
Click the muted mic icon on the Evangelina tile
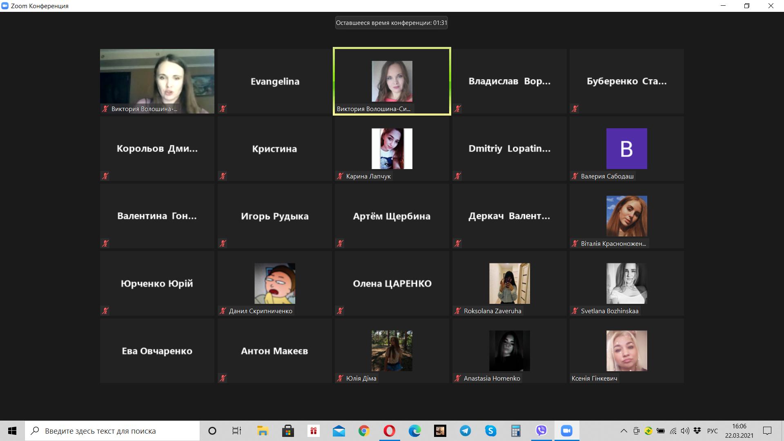(223, 109)
